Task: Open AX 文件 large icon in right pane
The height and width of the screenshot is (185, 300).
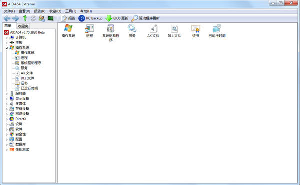Action: [x=153, y=31]
